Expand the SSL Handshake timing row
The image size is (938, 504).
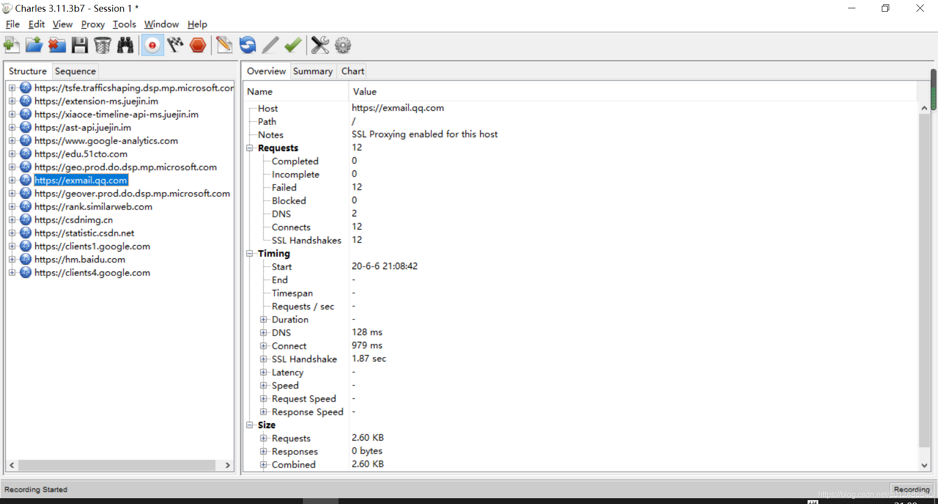coord(263,359)
